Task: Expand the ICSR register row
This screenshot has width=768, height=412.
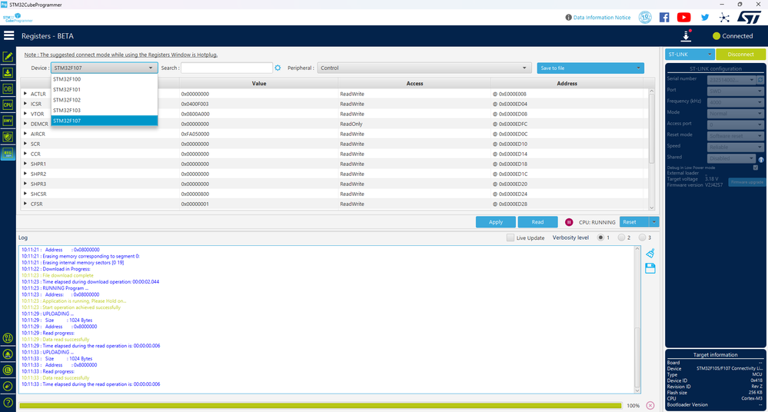Action: tap(25, 103)
